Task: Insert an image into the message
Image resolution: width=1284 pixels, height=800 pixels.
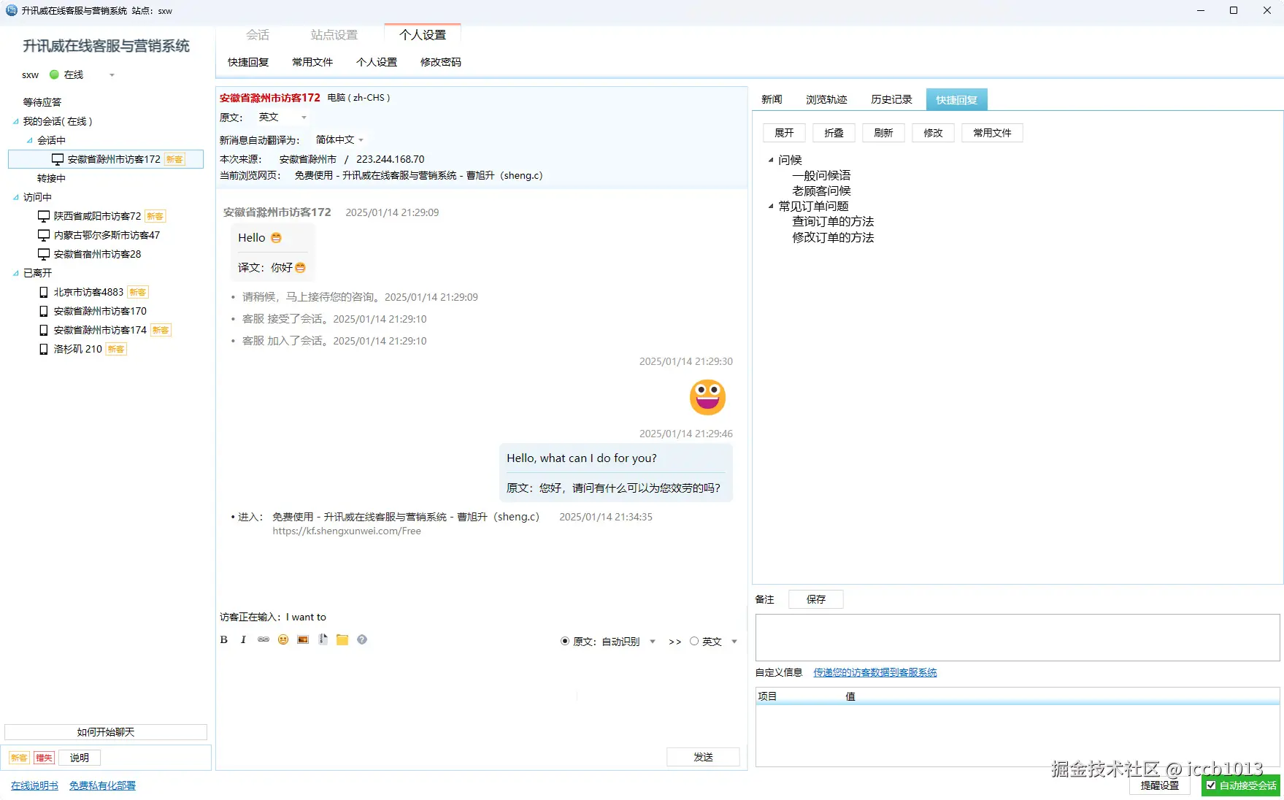Action: click(303, 640)
